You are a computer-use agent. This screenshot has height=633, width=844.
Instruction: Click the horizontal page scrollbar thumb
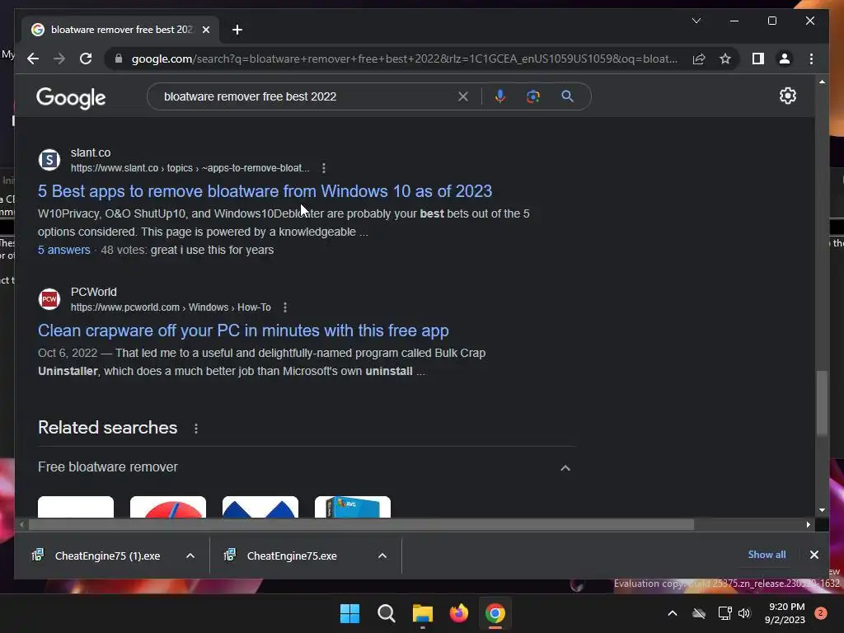(361, 525)
